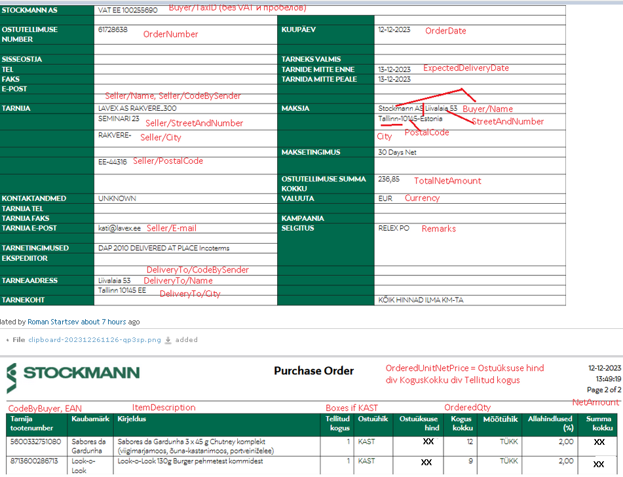Select Sabores da Gardunha Chutney komplekt description
Viewport: 623px width, 477px height.
[x=195, y=446]
